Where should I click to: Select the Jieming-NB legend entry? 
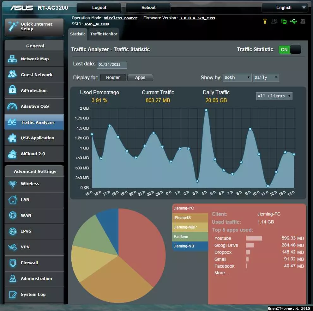pyautogui.click(x=190, y=246)
